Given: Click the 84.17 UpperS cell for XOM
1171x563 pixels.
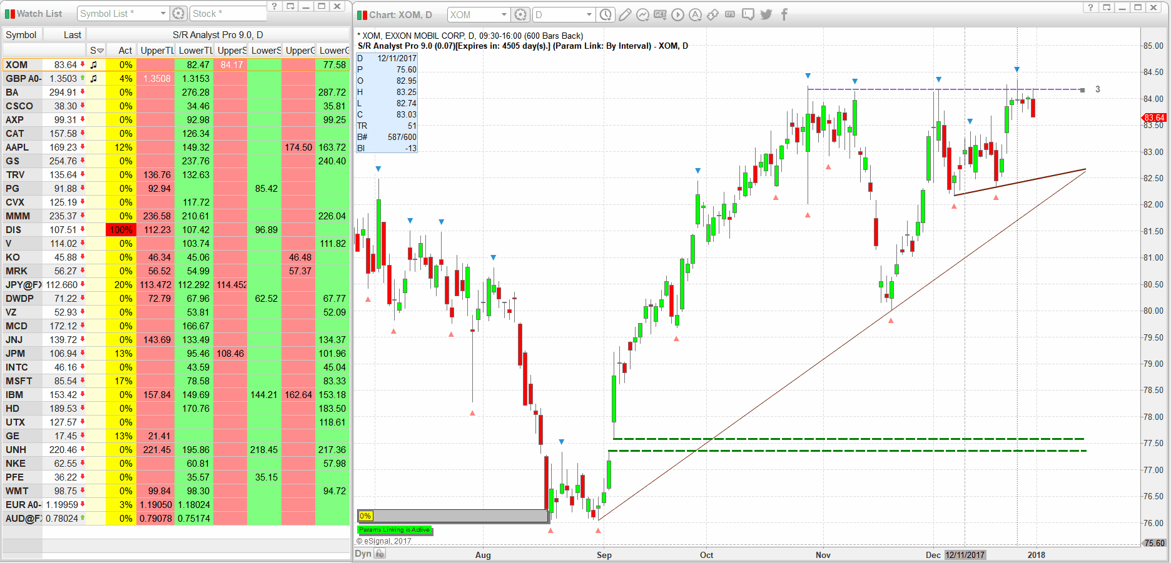Looking at the screenshot, I should 231,65.
